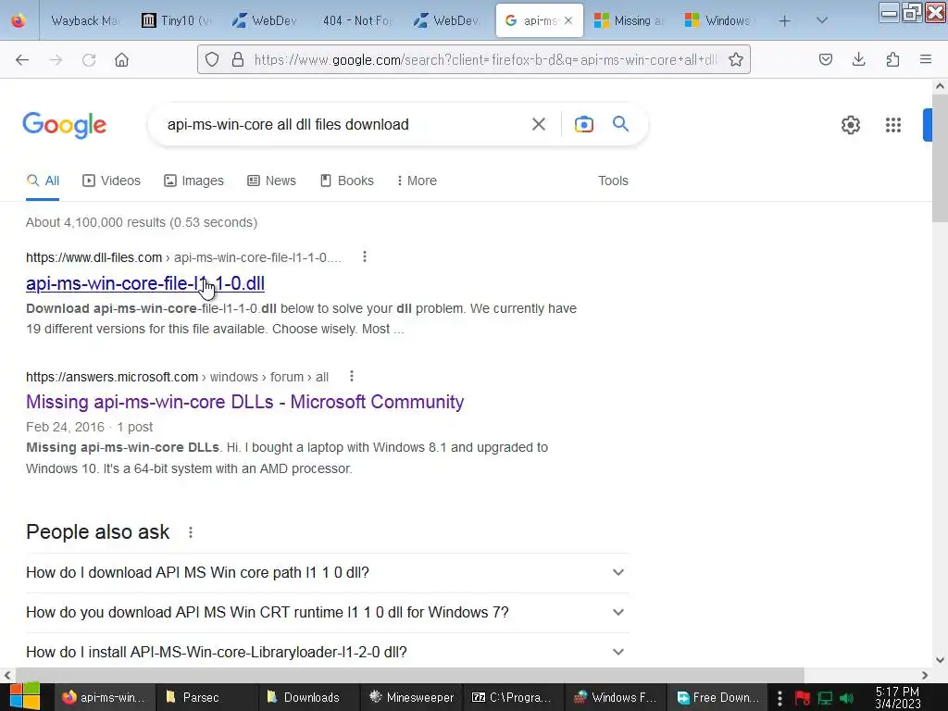Select the All search filter
This screenshot has height=711, width=948.
coord(43,181)
